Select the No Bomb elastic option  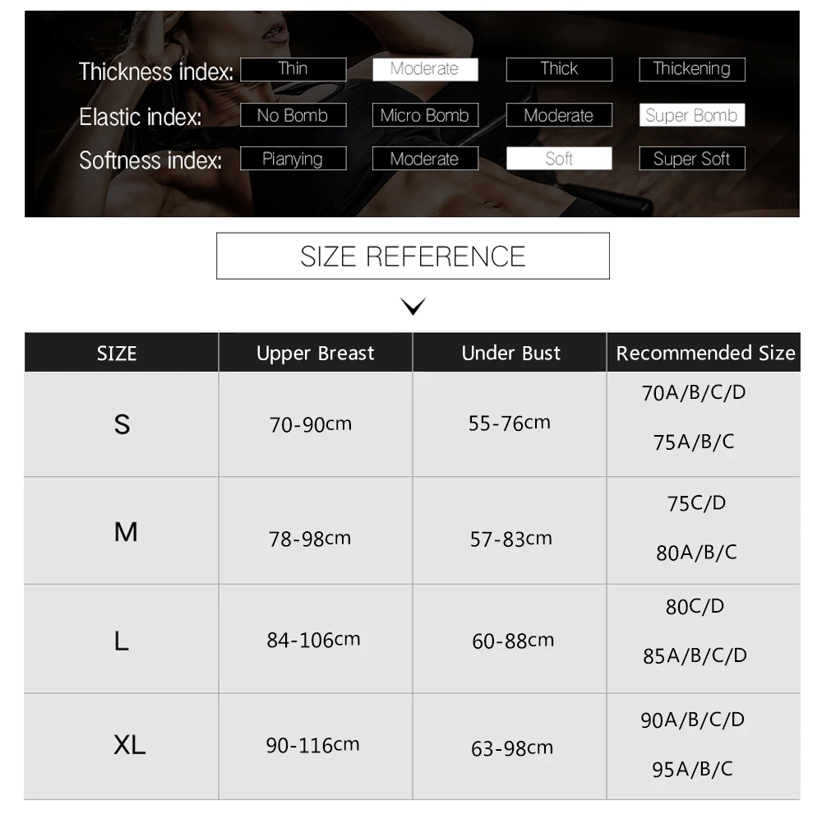[293, 115]
